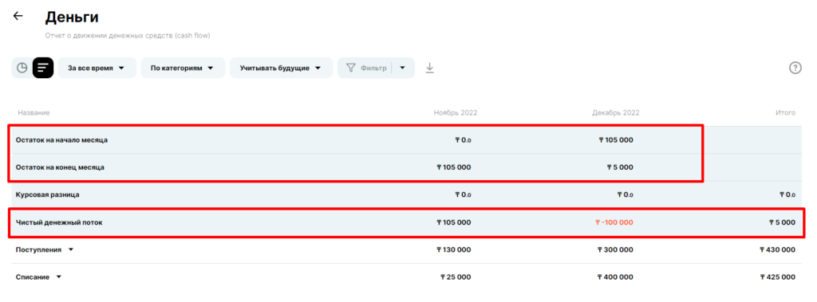The width and height of the screenshot is (817, 302).
Task: Open the filter dropdown arrow
Action: [403, 68]
